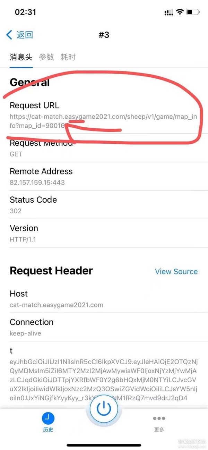Tap the Connection keep-alive row
Image resolution: width=208 pixels, height=450 pixels.
104,328
